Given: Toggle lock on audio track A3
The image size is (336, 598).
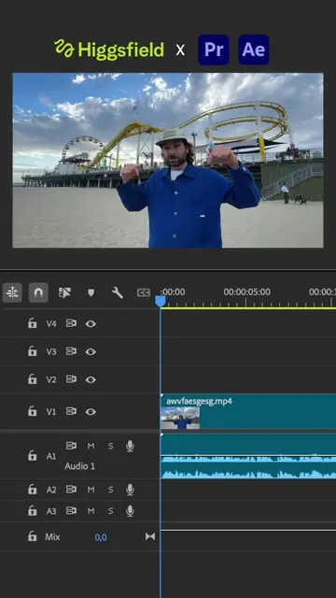Looking at the screenshot, I should [33, 511].
